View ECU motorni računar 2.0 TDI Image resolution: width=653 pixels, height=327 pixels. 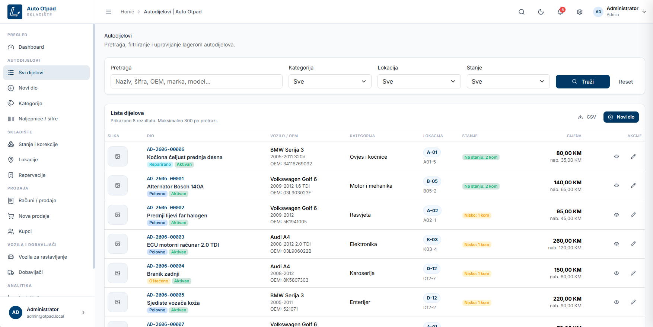click(x=617, y=244)
